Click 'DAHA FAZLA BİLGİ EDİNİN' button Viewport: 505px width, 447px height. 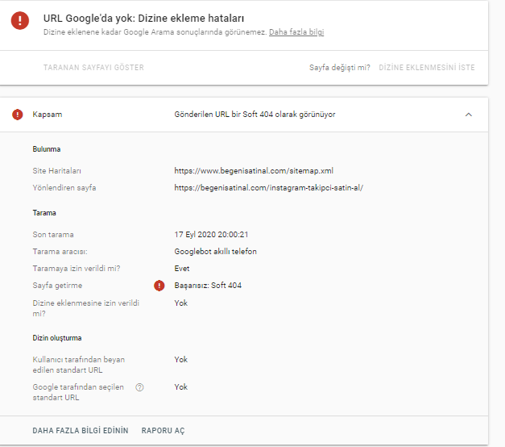tap(81, 431)
